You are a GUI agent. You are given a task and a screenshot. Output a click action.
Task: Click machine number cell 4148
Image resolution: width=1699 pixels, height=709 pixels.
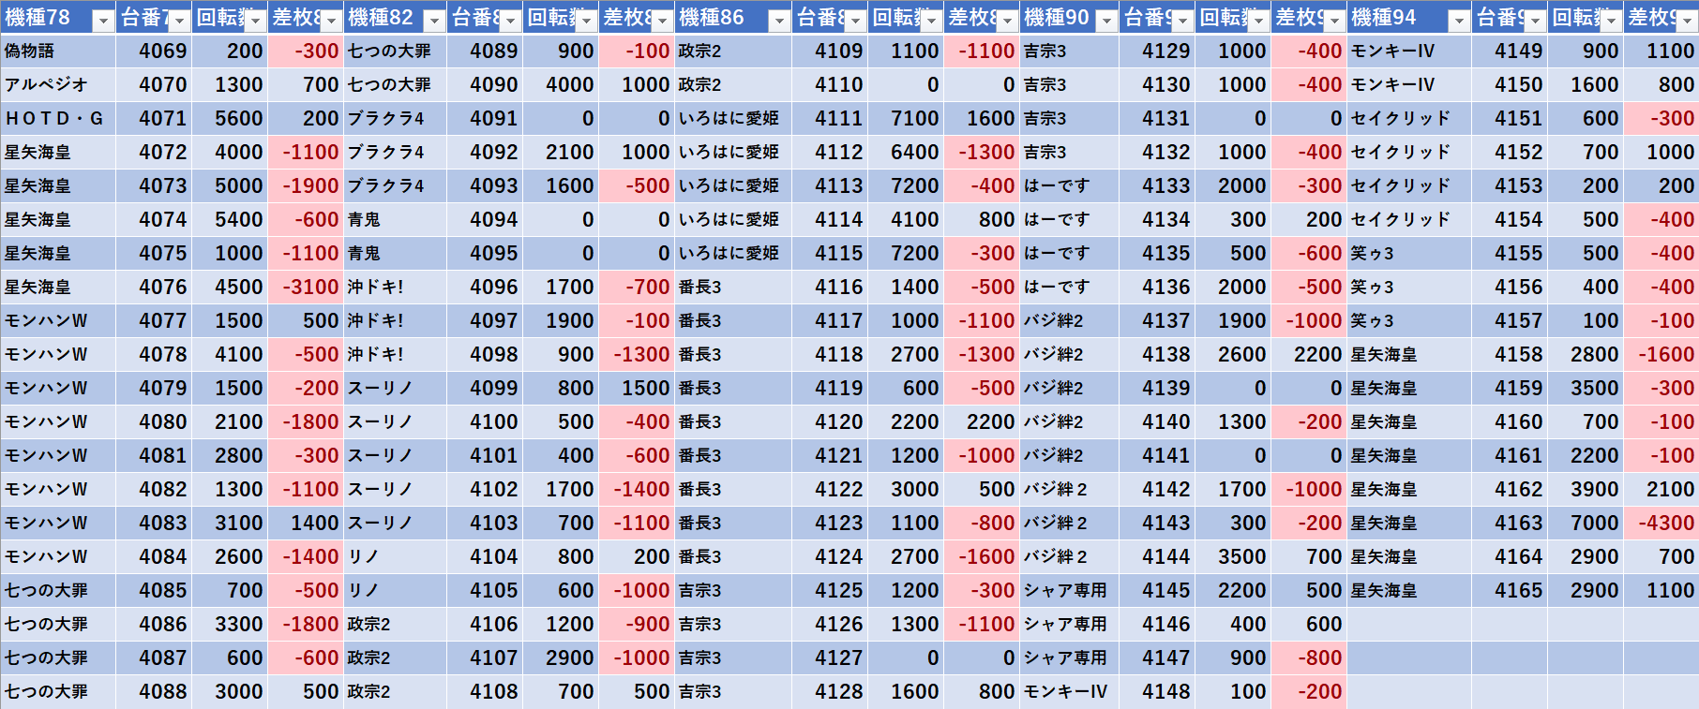[1157, 691]
